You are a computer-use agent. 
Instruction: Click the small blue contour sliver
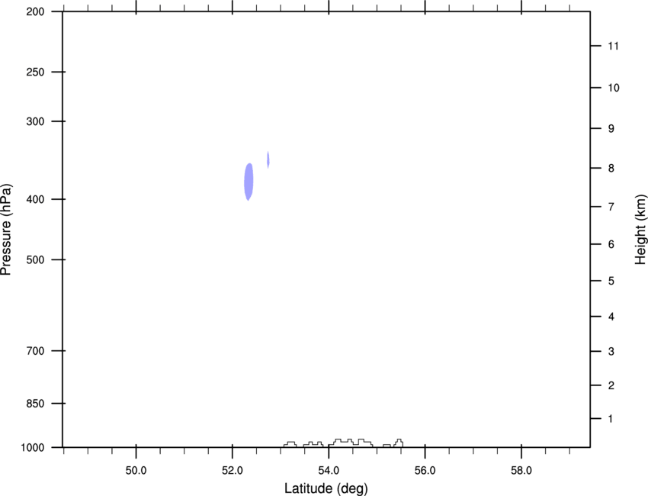click(268, 159)
